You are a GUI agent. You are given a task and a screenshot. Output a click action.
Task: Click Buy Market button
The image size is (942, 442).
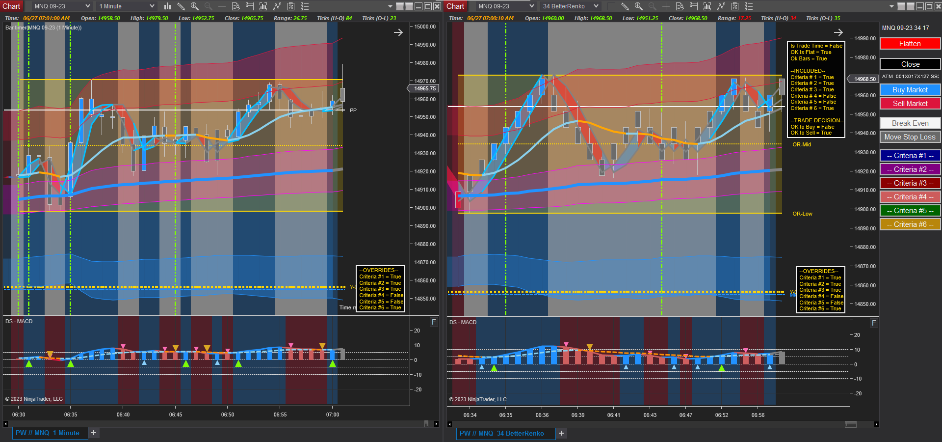click(x=910, y=90)
